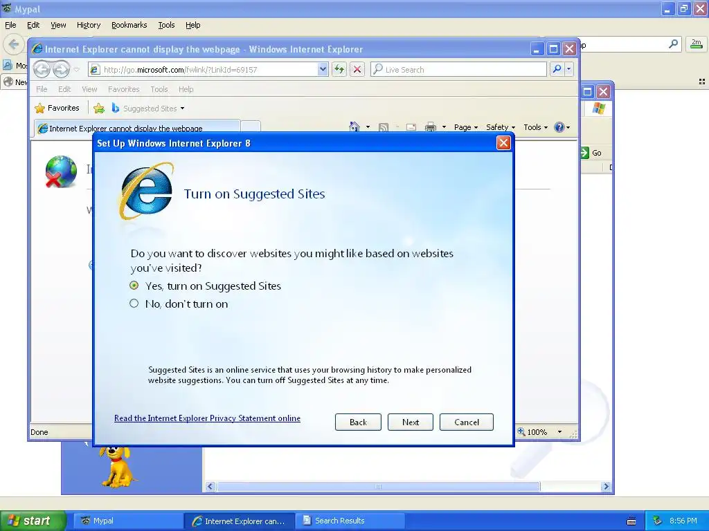Image resolution: width=709 pixels, height=531 pixels.
Task: Click the IE Home icon
Action: [354, 127]
